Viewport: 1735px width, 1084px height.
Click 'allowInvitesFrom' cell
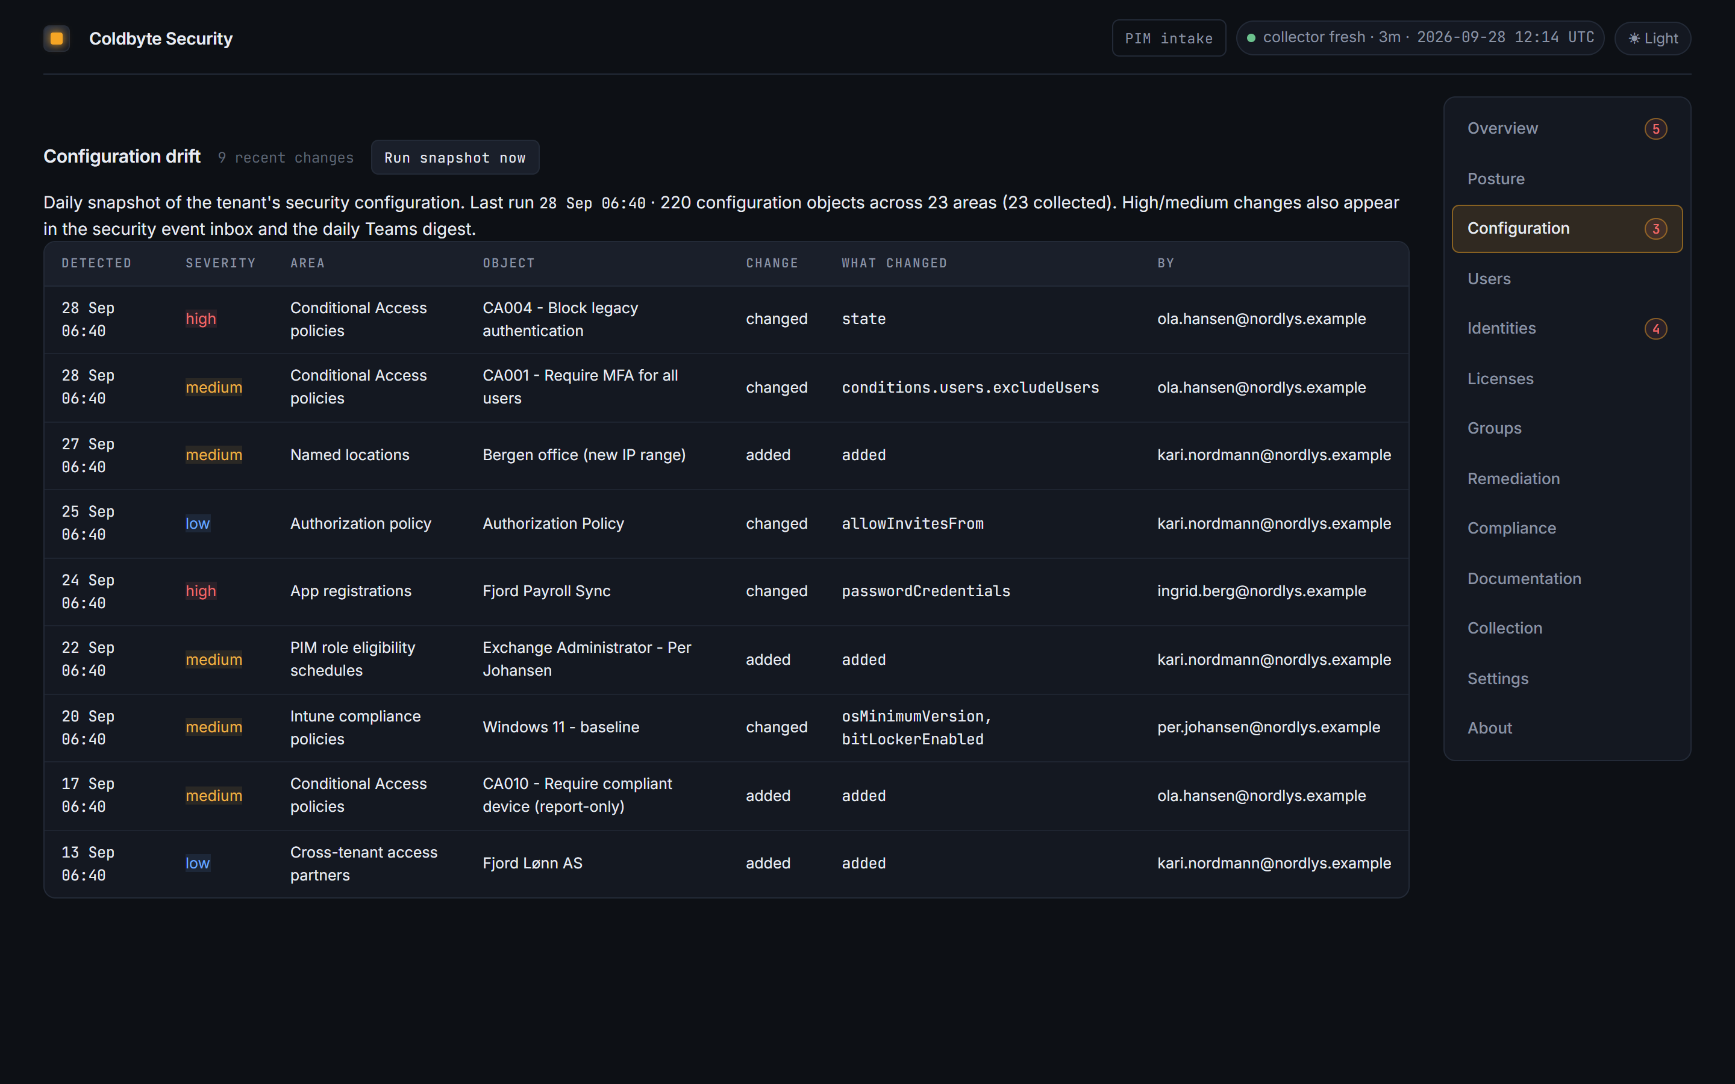pyautogui.click(x=913, y=523)
